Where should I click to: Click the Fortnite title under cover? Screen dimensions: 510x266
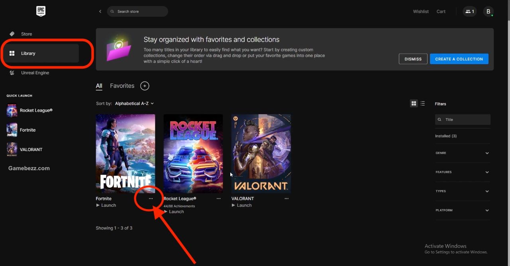pos(104,198)
